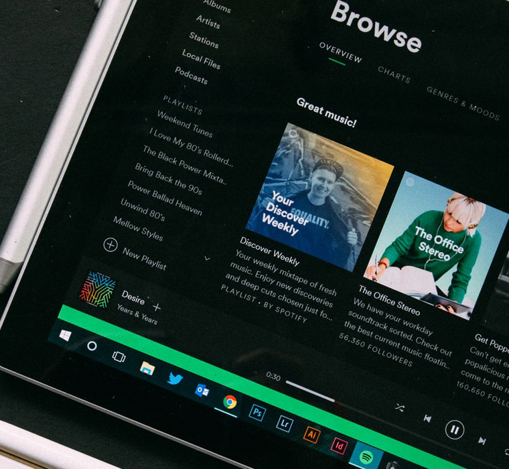Toggle shuffle playback
The height and width of the screenshot is (469, 509).
pos(400,407)
